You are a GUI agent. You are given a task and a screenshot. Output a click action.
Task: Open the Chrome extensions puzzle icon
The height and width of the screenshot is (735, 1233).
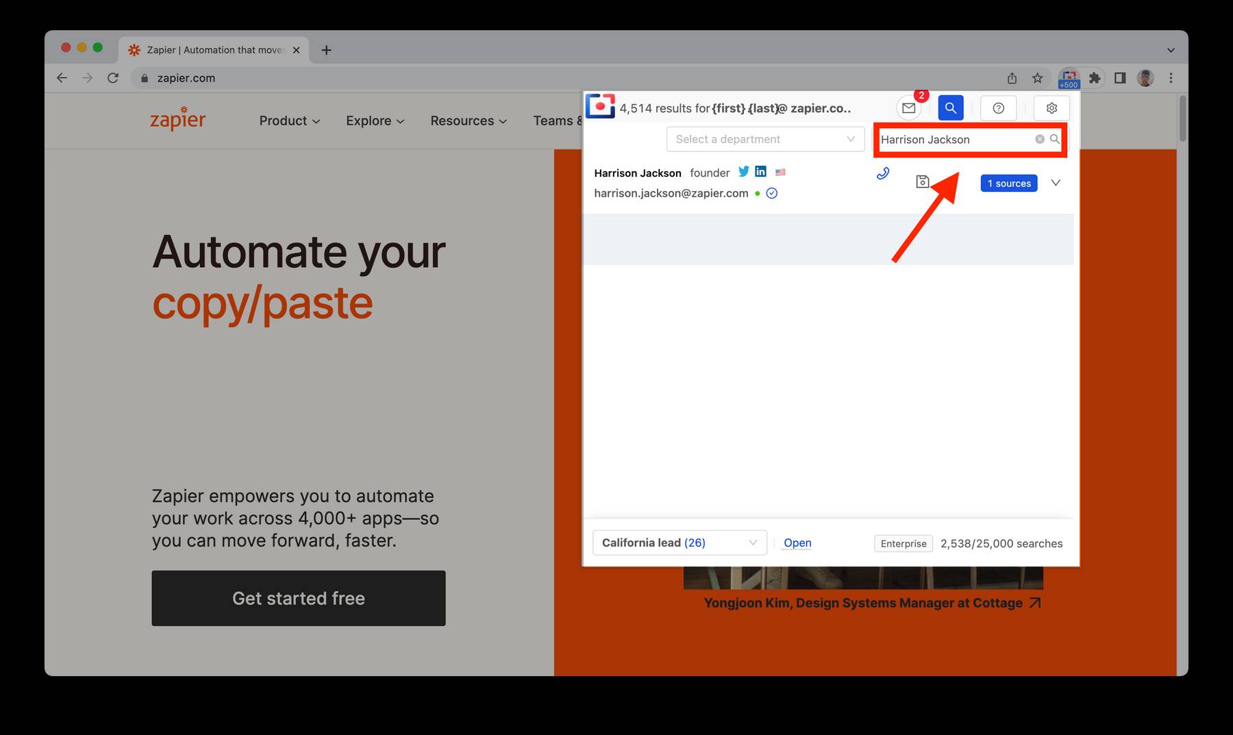click(x=1095, y=78)
